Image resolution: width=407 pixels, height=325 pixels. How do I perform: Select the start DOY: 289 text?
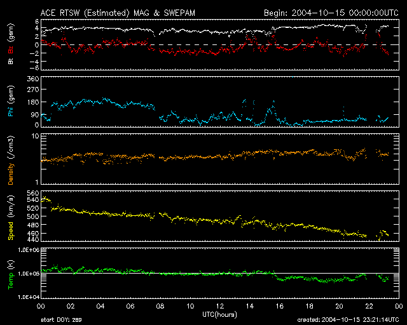click(x=61, y=320)
